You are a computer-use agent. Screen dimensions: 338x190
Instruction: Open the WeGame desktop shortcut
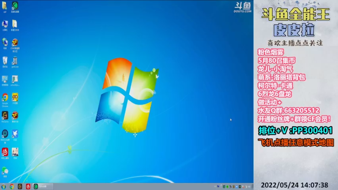(x=5, y=117)
